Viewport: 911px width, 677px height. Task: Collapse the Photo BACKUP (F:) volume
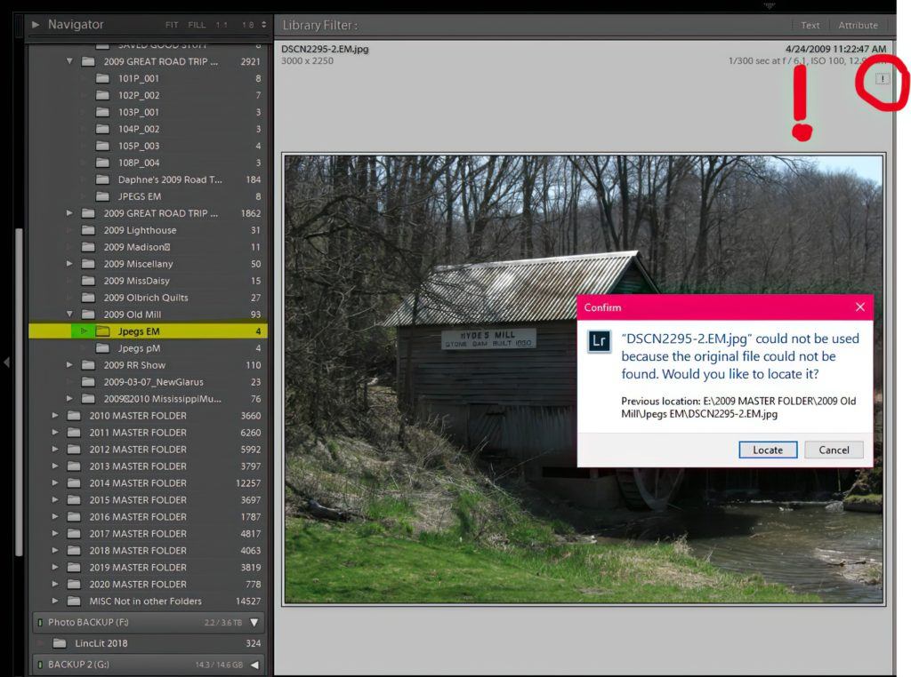click(254, 623)
